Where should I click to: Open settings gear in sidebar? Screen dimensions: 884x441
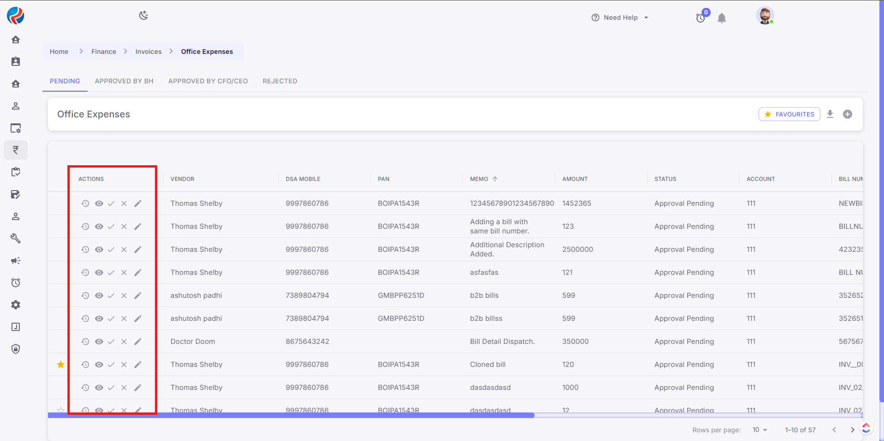pos(16,305)
